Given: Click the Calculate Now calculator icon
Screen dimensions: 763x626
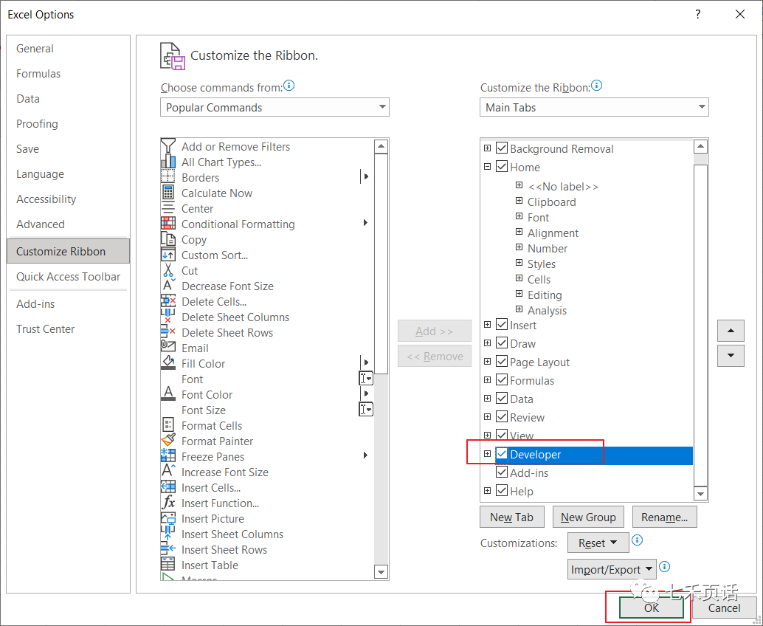Looking at the screenshot, I should 168,193.
